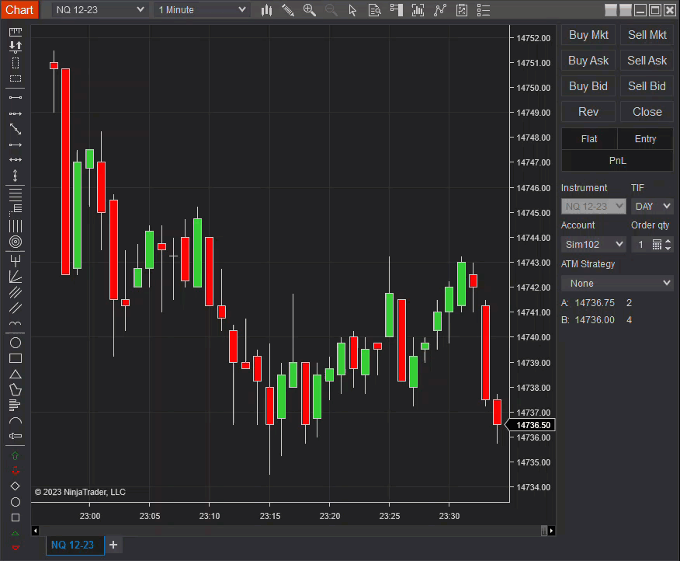Image resolution: width=680 pixels, height=561 pixels.
Task: Add a new tab with plus button
Action: coord(113,545)
